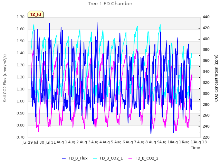Click the 420 right axis value
The image size is (221, 165).
click(206, 28)
